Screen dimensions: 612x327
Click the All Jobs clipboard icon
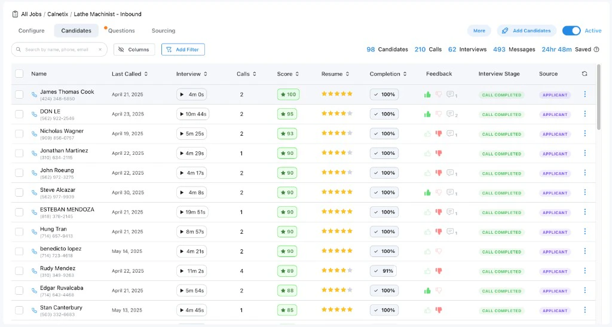(x=15, y=14)
